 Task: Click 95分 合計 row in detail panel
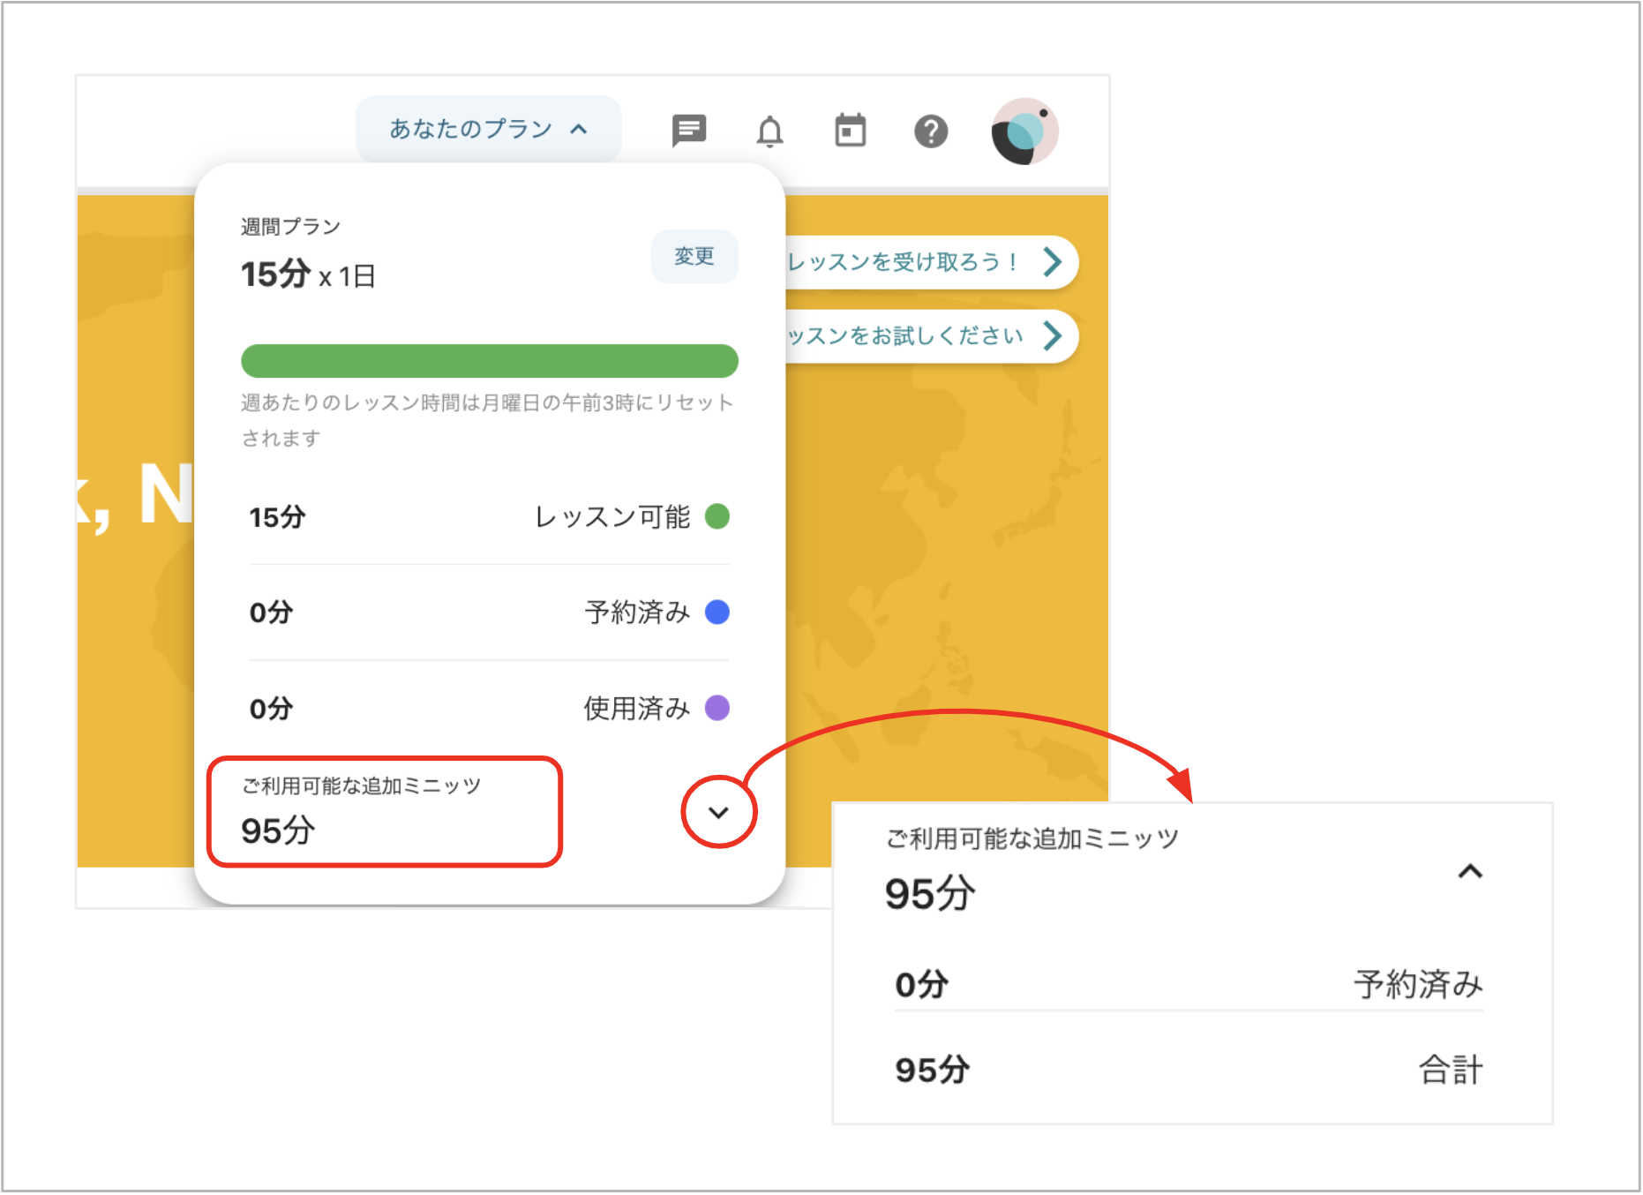click(1189, 1070)
